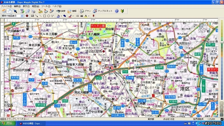Viewport: 224px width, 126px height.
Task: Click the map scale slider handle
Action: (222, 43)
